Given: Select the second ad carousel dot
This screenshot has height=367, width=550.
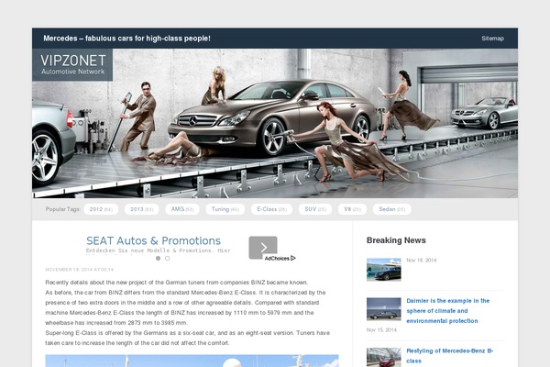Looking at the screenshot, I should tap(168, 258).
